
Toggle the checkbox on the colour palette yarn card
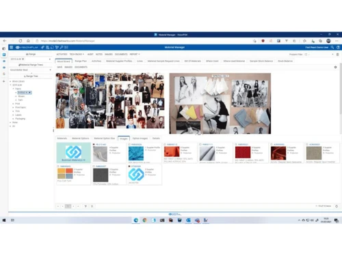[58, 167]
